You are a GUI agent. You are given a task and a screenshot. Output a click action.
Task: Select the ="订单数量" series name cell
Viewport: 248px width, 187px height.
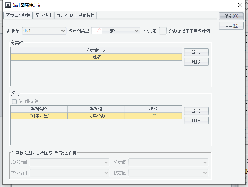[x=39, y=116]
